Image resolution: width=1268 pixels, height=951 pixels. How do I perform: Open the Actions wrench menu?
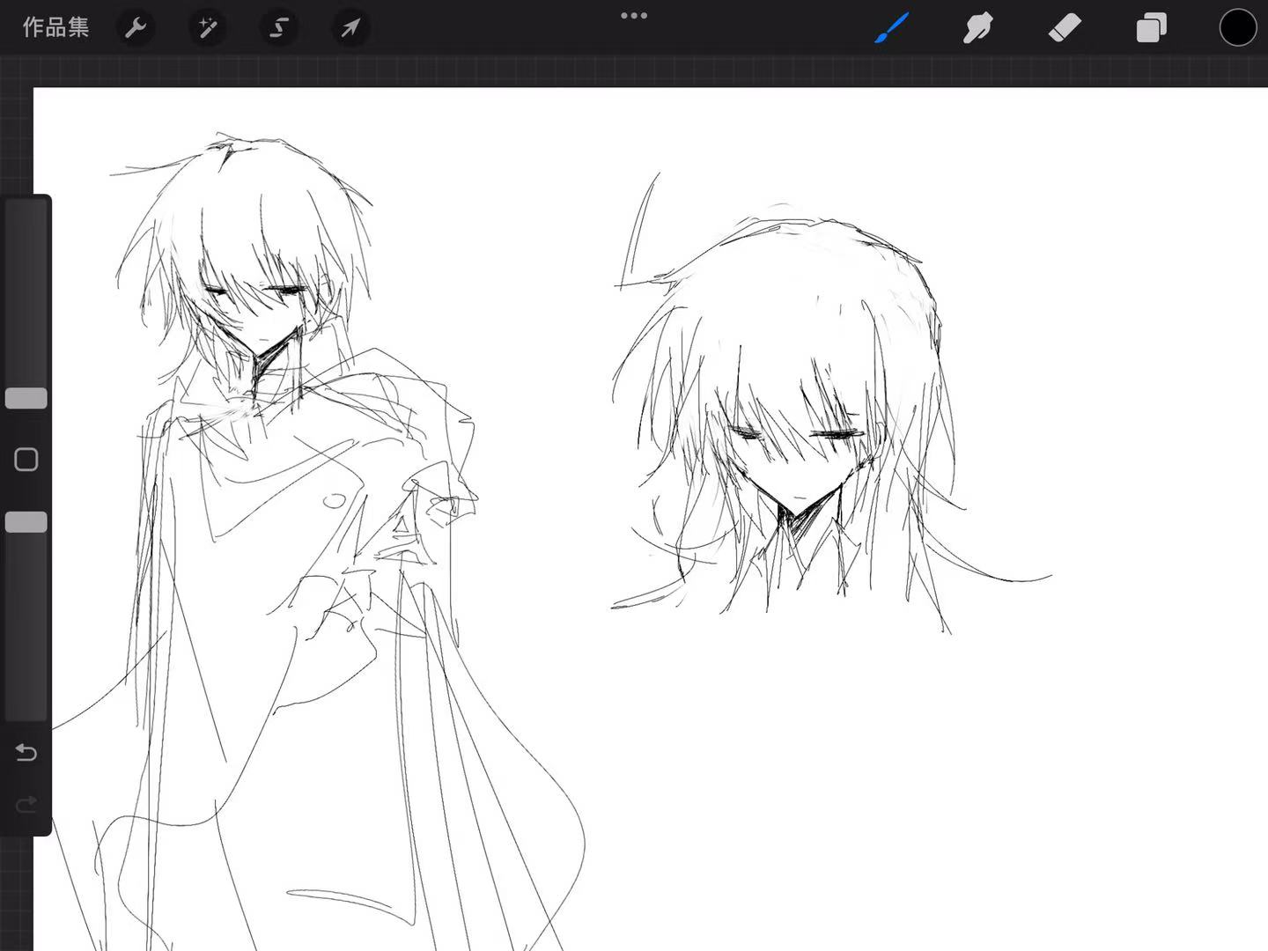tap(136, 28)
